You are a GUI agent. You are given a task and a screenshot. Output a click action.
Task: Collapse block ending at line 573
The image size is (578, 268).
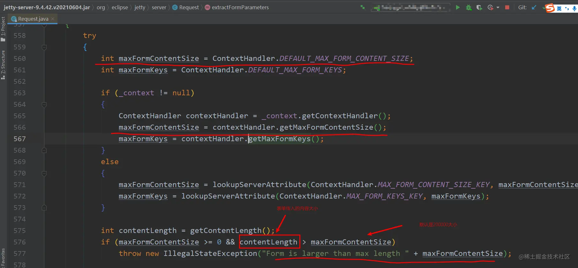tap(44, 208)
